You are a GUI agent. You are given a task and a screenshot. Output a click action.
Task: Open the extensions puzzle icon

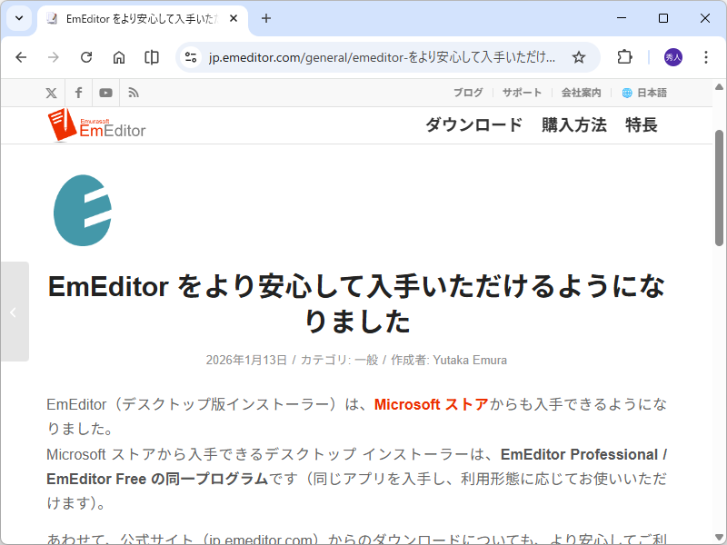click(x=624, y=57)
